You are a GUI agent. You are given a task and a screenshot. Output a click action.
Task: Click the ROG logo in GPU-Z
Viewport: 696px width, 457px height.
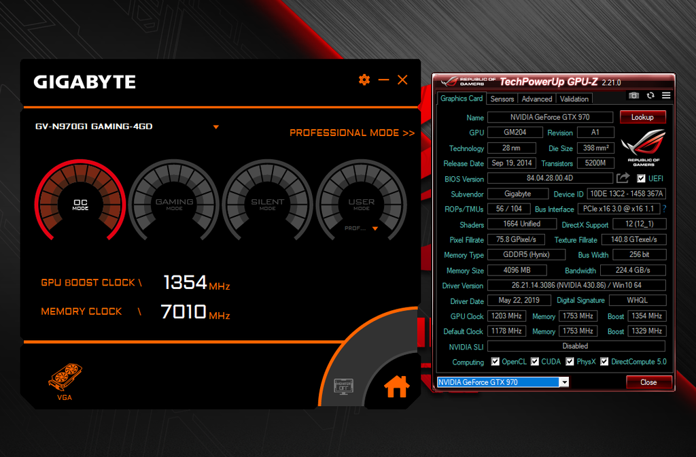[643, 148]
